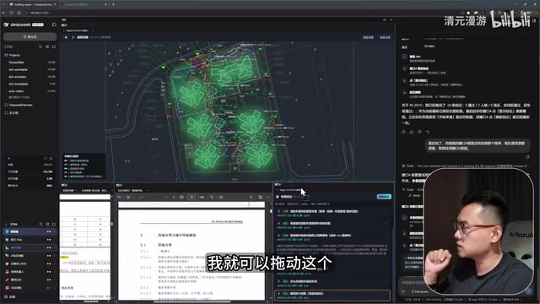Select the document tab in the PDF window

(x=132, y=190)
